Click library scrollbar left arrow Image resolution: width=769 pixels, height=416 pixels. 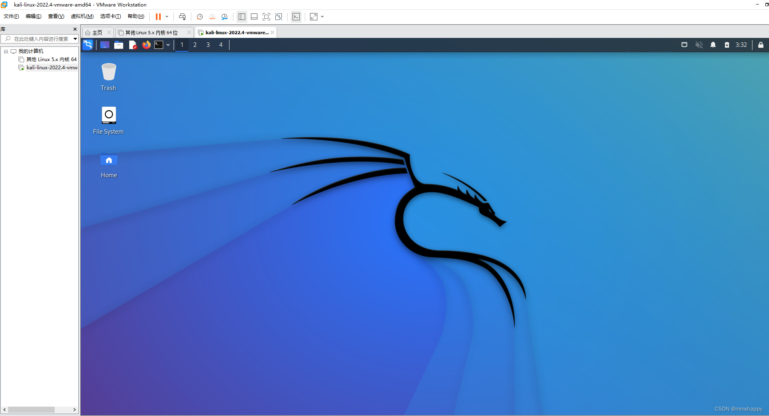[x=4, y=409]
